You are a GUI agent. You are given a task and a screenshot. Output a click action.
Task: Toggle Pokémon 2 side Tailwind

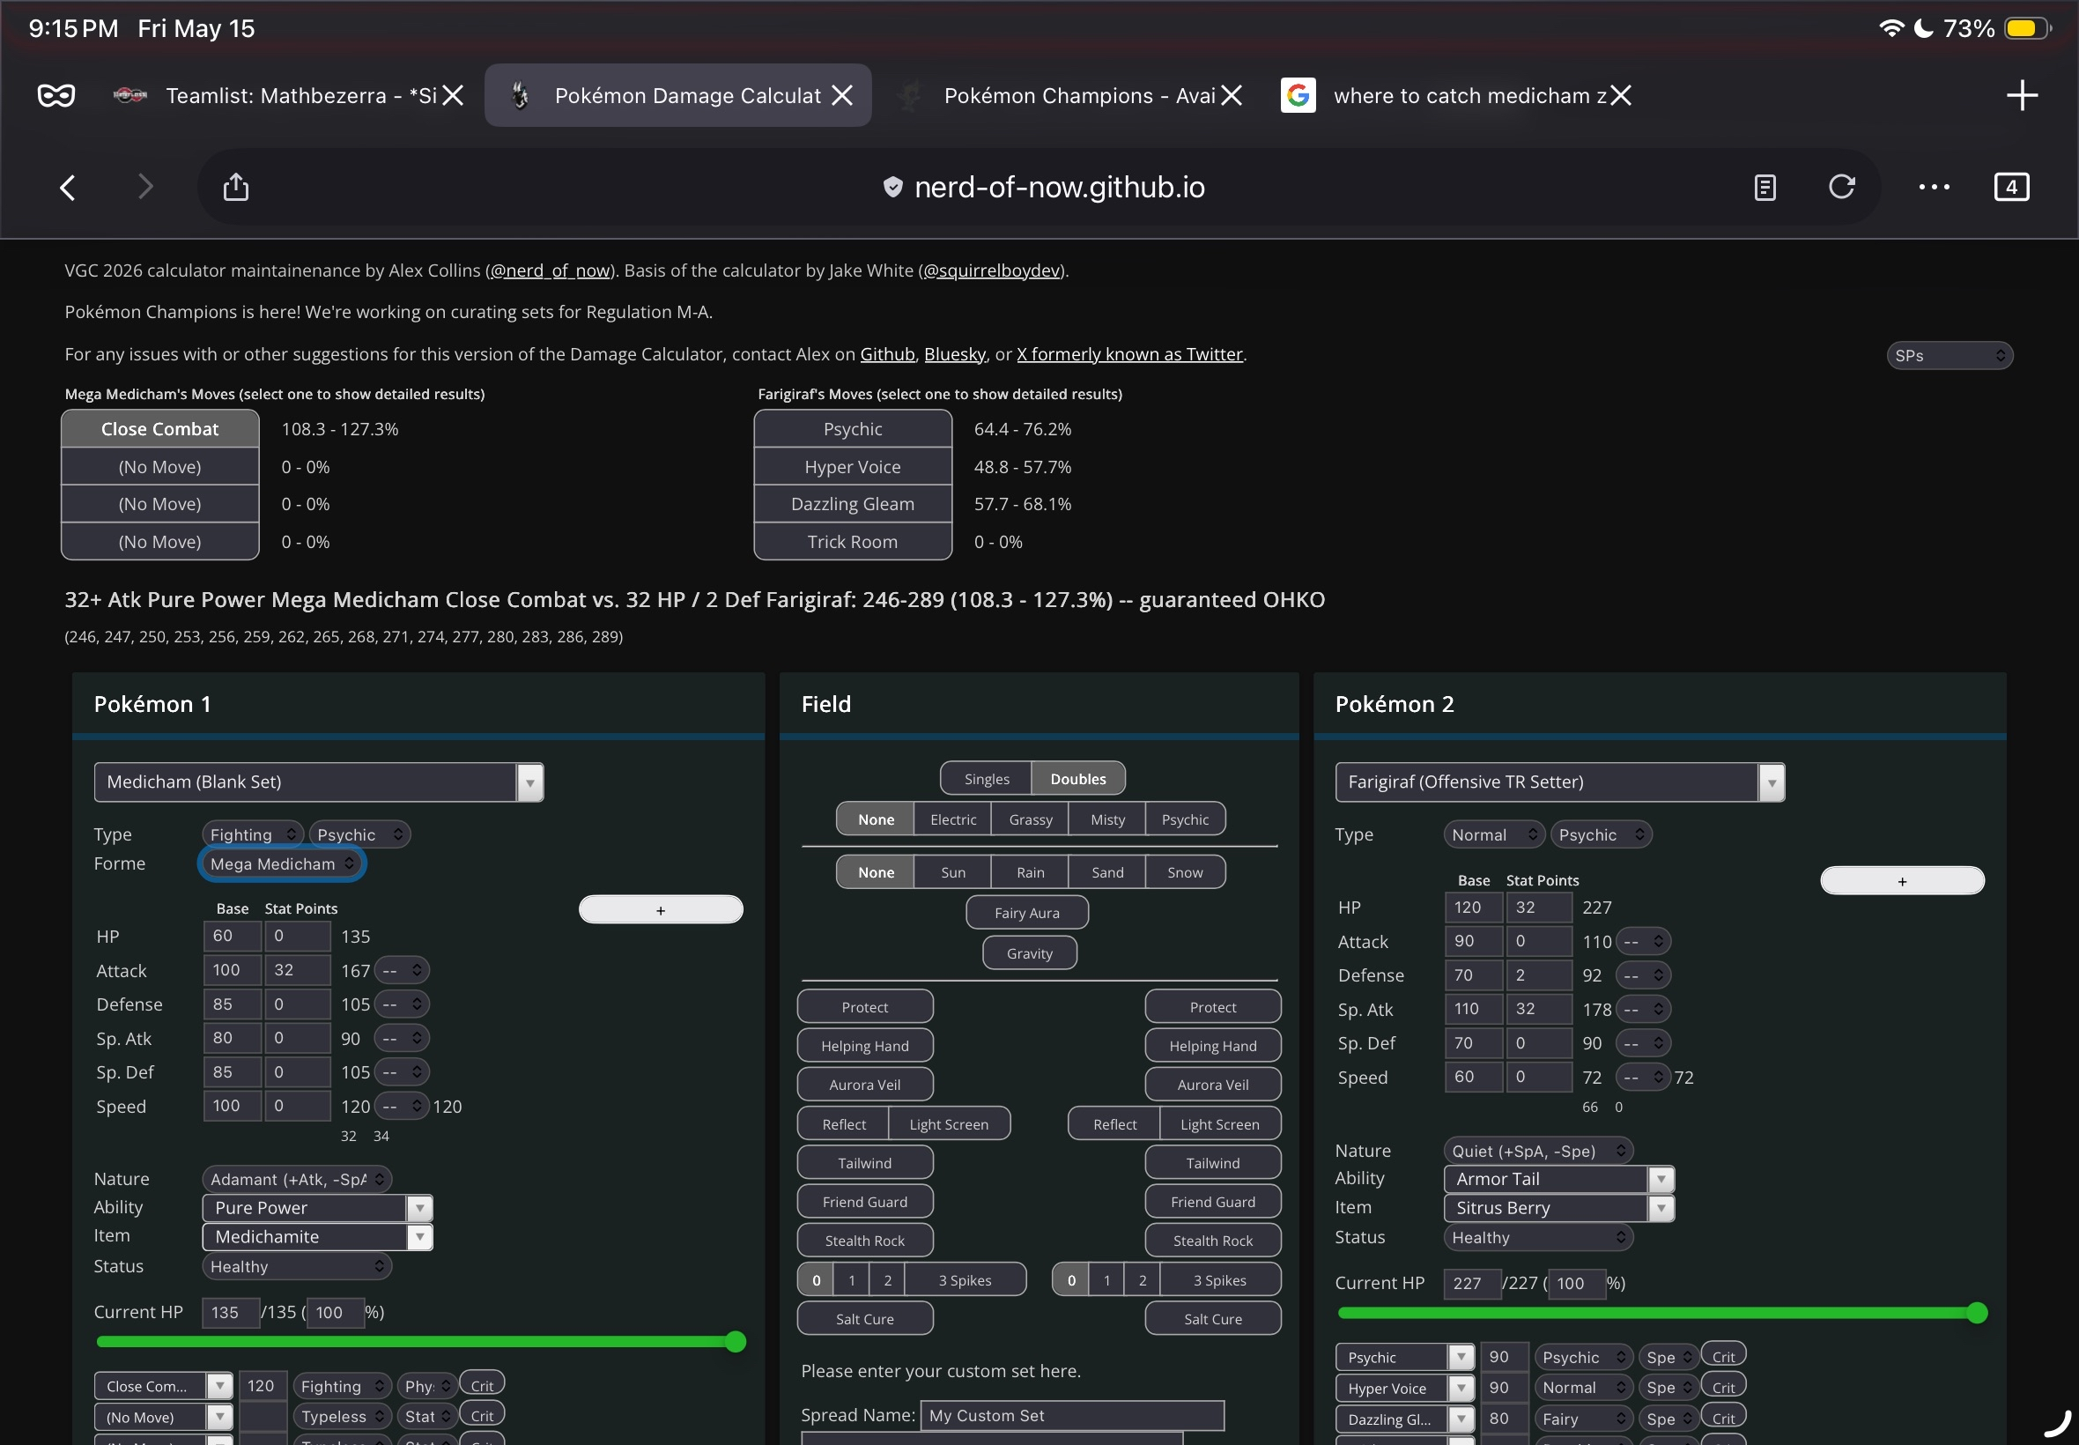[x=1213, y=1162]
